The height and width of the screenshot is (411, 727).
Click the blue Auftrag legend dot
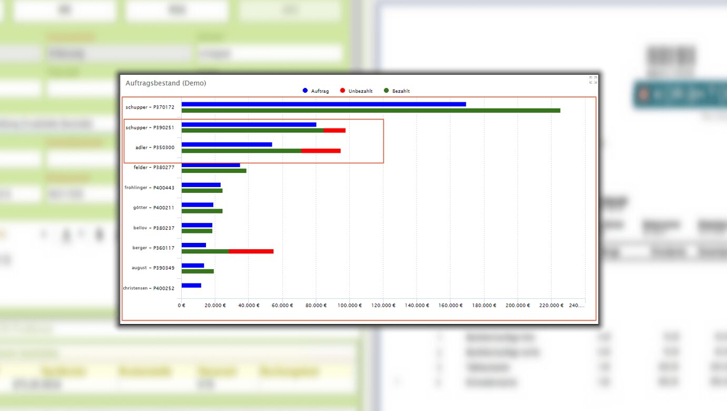click(305, 91)
